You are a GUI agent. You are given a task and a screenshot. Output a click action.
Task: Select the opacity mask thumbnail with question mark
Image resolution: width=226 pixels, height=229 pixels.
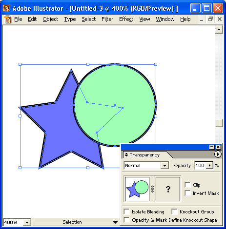point(168,189)
